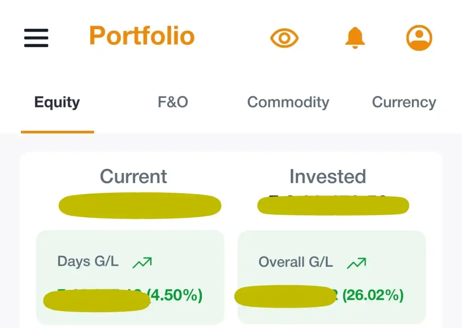
Task: Tap the Overall G/L label text
Action: point(295,262)
